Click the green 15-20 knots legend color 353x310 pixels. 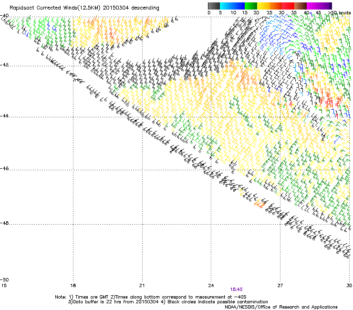(x=251, y=6)
